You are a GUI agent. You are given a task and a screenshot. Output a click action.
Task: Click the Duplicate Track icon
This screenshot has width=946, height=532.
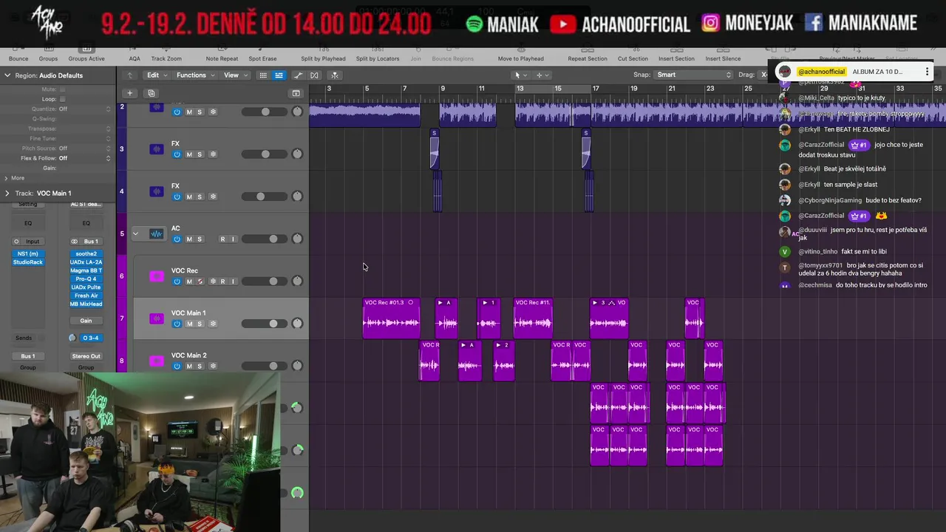151,93
